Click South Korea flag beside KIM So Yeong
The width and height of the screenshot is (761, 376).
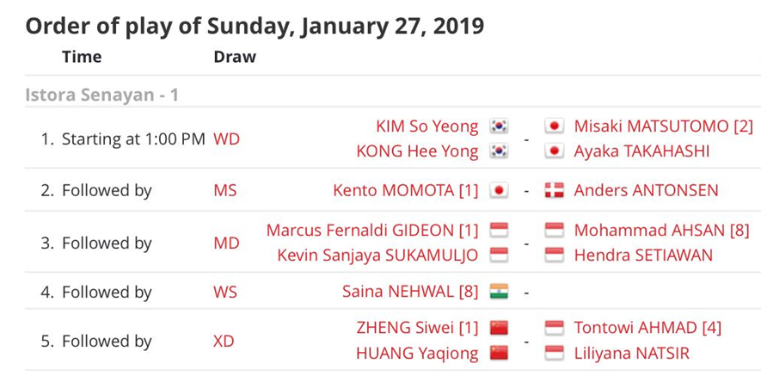(499, 126)
